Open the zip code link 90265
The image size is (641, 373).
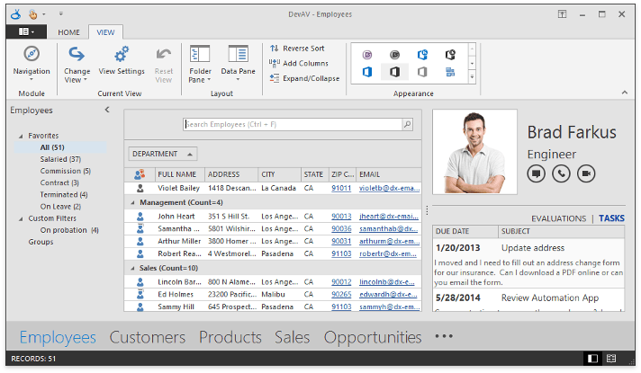341,294
